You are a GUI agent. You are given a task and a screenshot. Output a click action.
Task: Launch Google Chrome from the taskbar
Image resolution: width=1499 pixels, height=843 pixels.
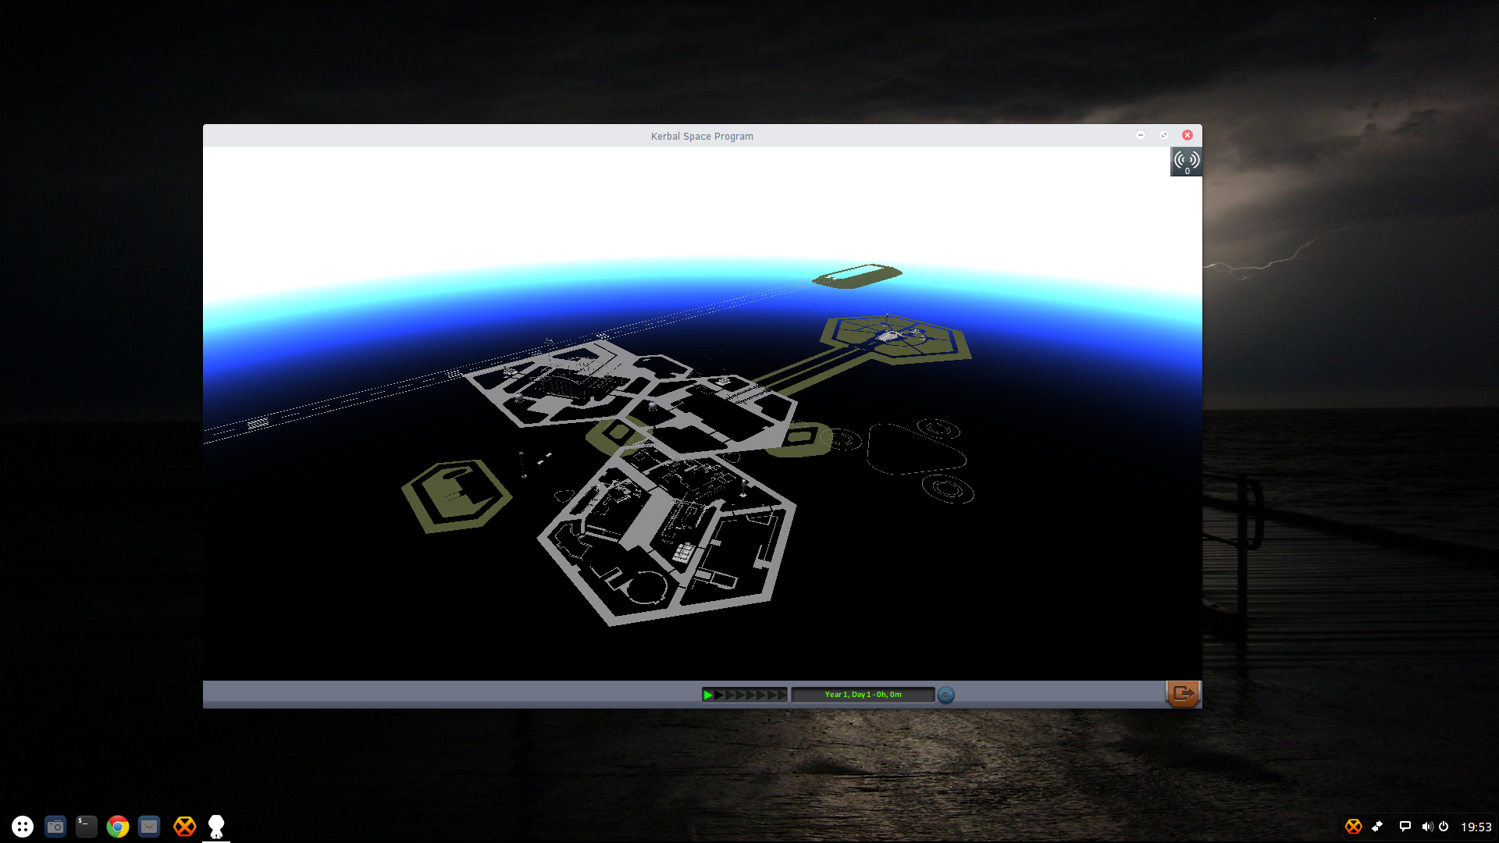click(x=118, y=827)
